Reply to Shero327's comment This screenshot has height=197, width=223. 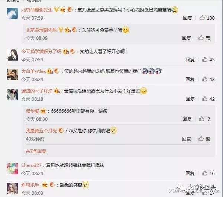tap(190, 173)
